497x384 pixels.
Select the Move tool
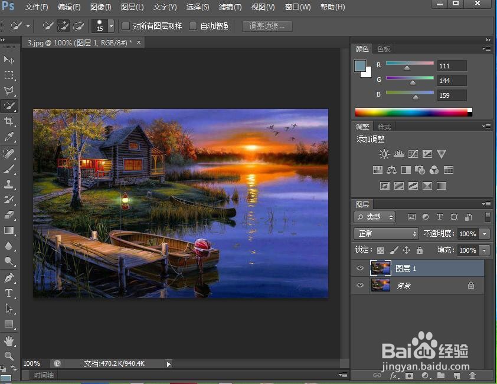(x=8, y=59)
